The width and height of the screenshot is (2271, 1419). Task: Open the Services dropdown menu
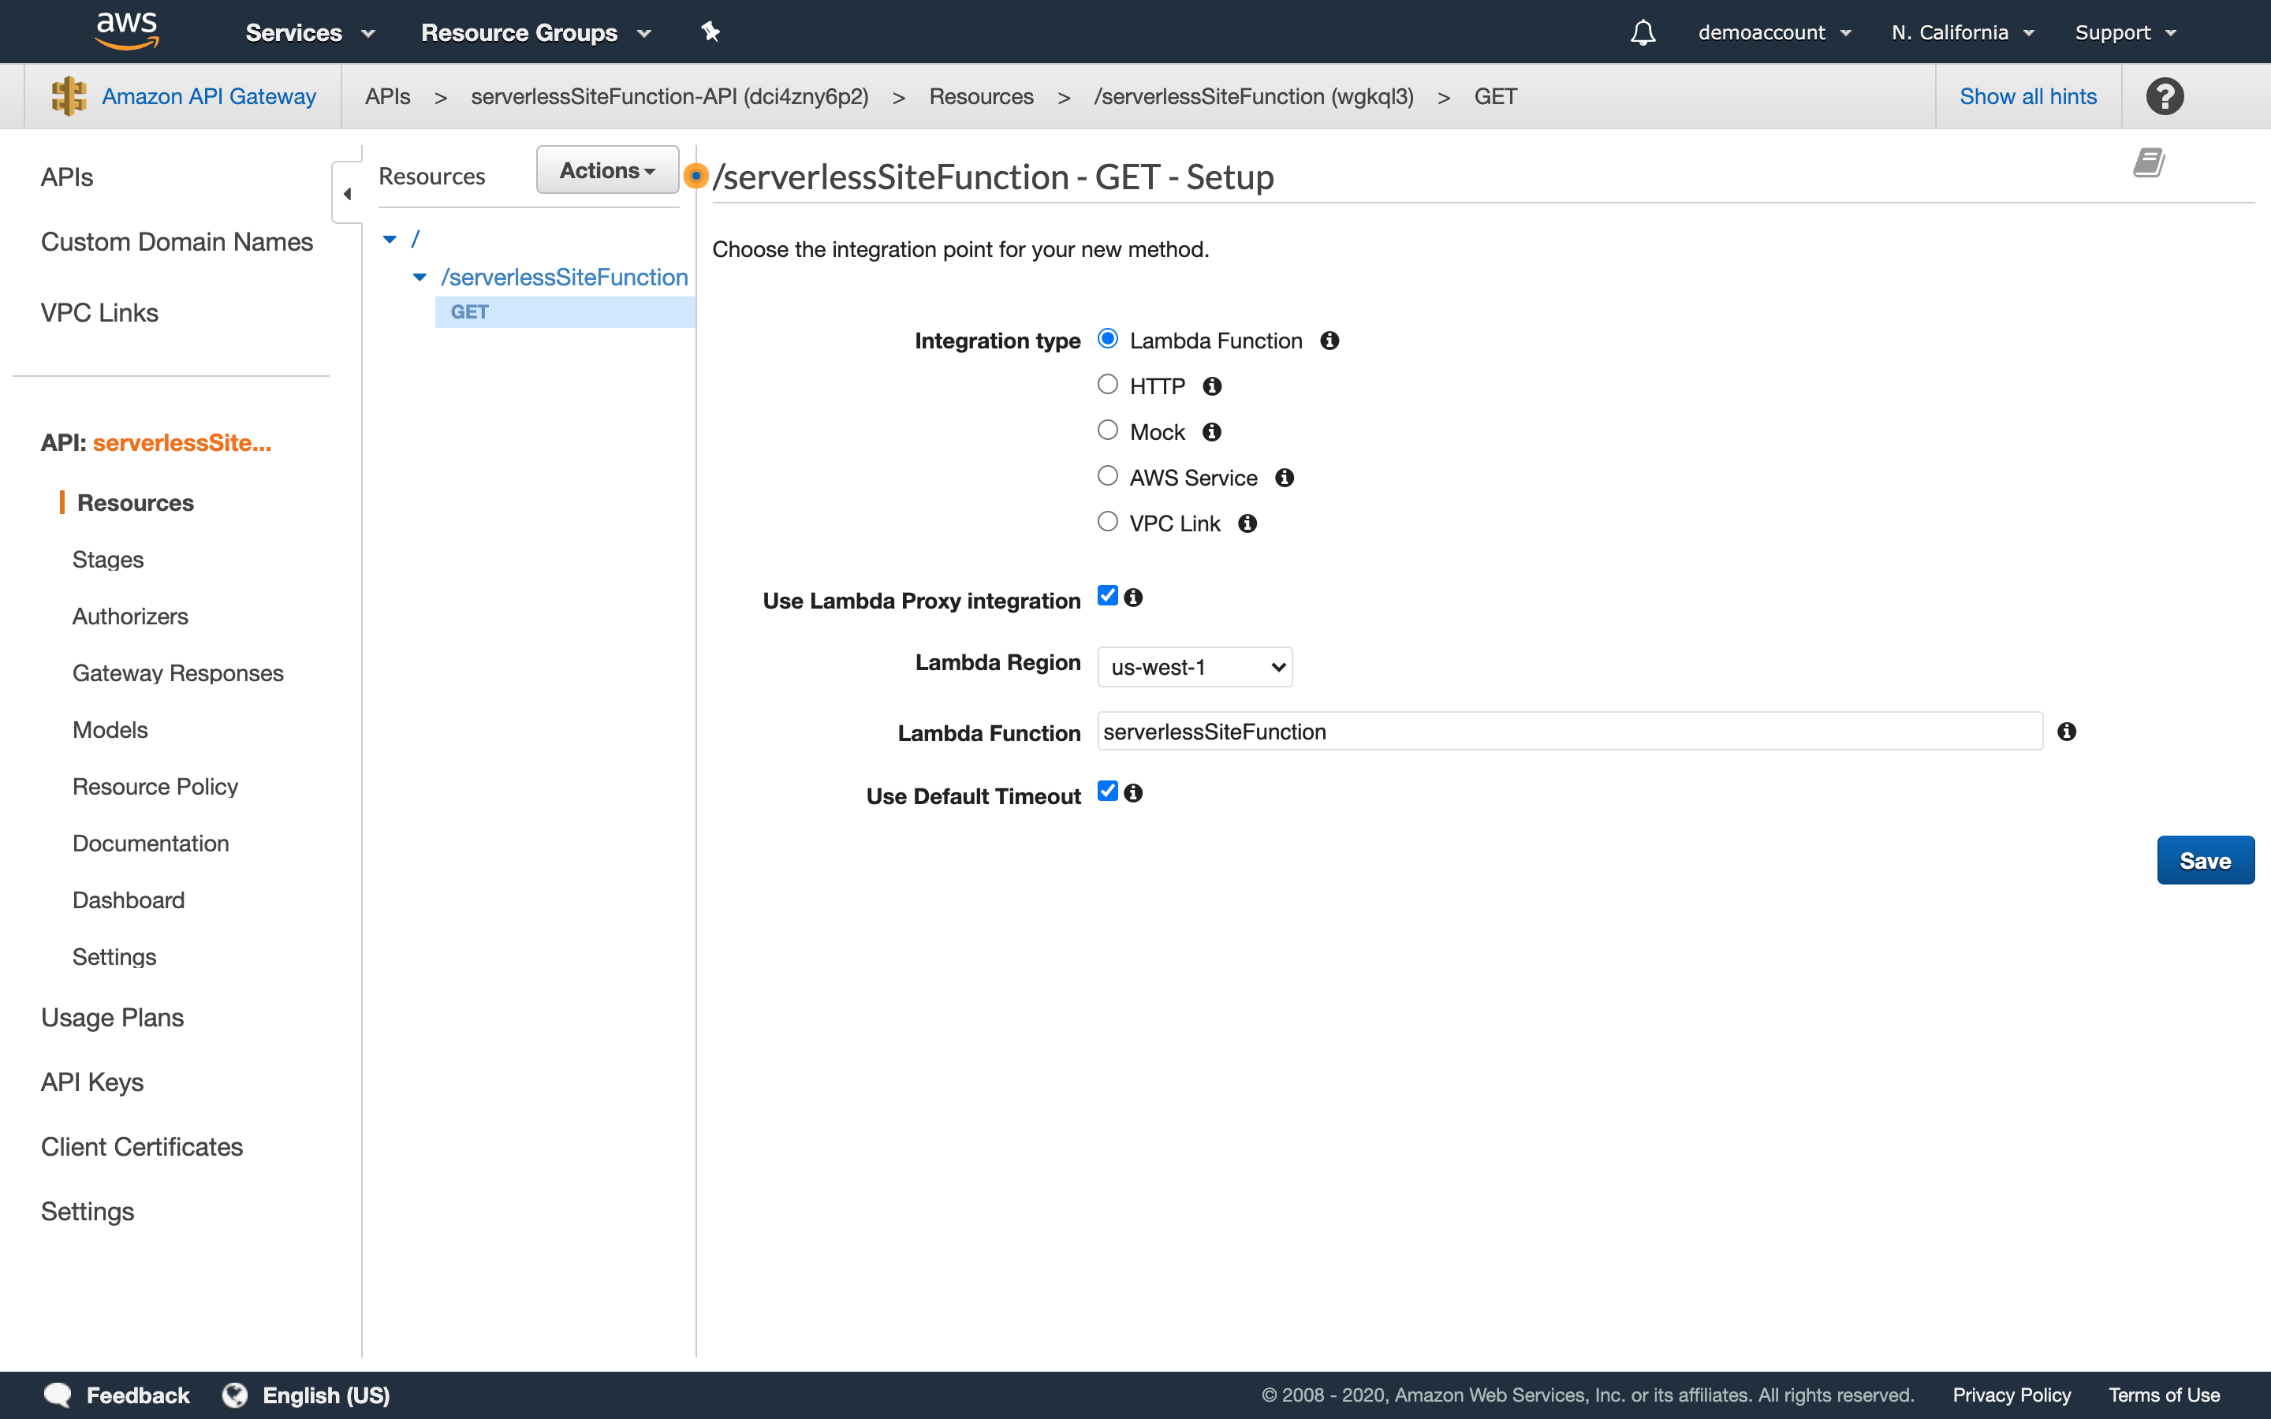[311, 33]
